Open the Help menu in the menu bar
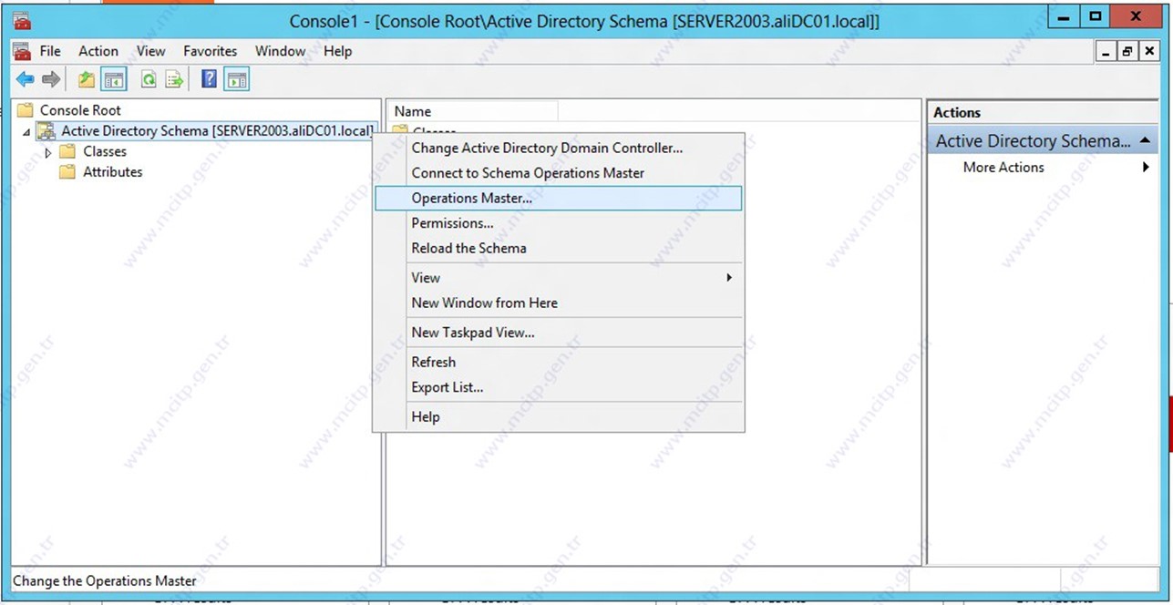Screen dimensions: 1173x605 [x=337, y=51]
